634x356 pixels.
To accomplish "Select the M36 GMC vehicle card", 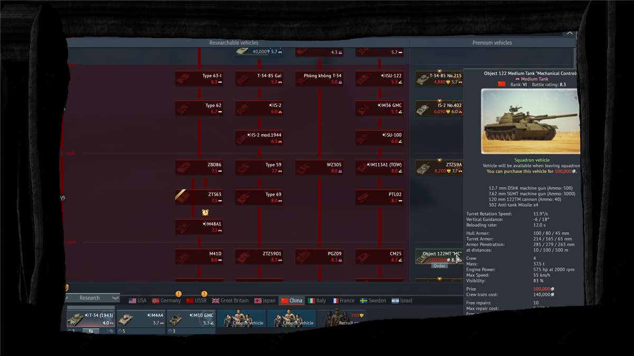I will point(380,108).
